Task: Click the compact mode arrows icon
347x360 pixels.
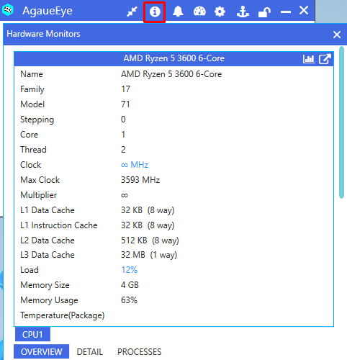Action: (x=132, y=12)
